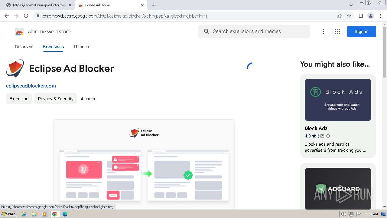The image size is (387, 218).
Task: View site information lock icon
Action: (38, 16)
